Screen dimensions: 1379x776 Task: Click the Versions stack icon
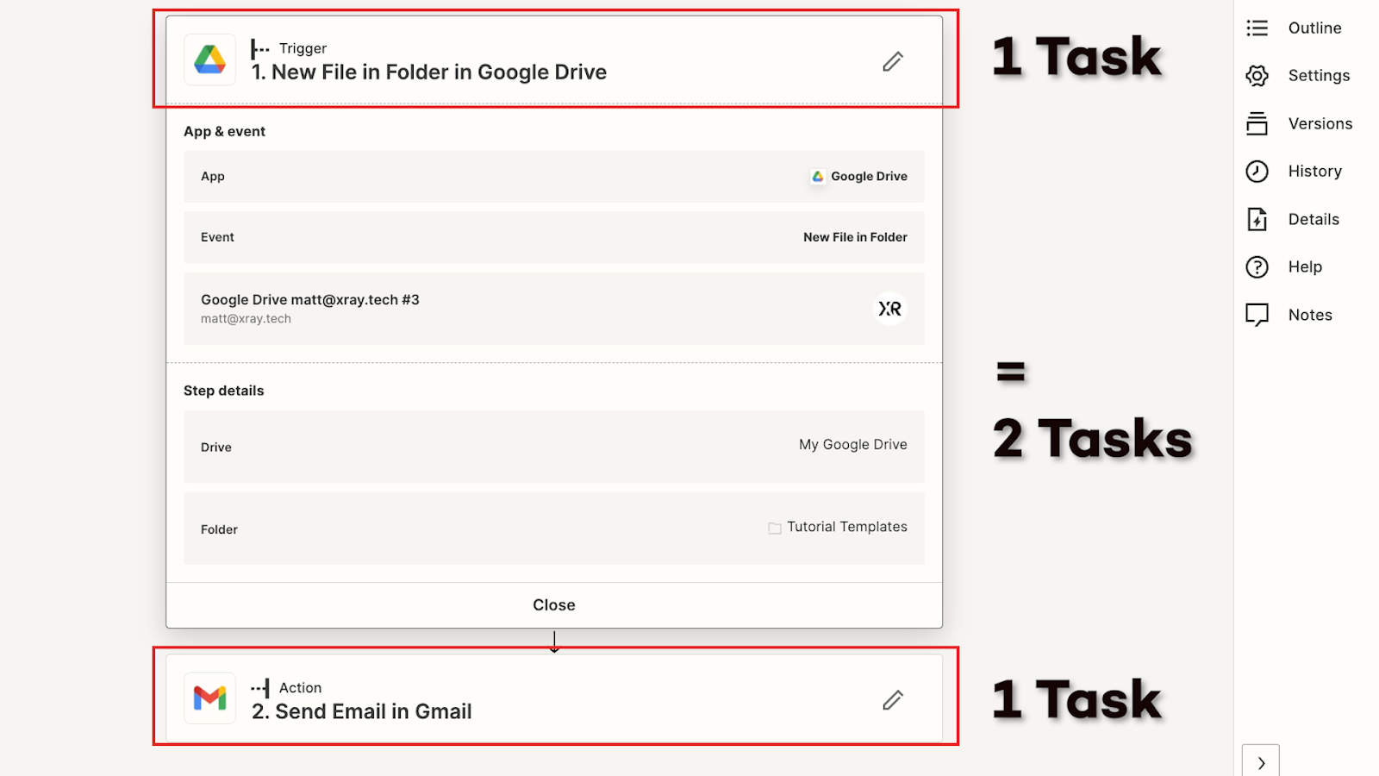click(x=1257, y=124)
